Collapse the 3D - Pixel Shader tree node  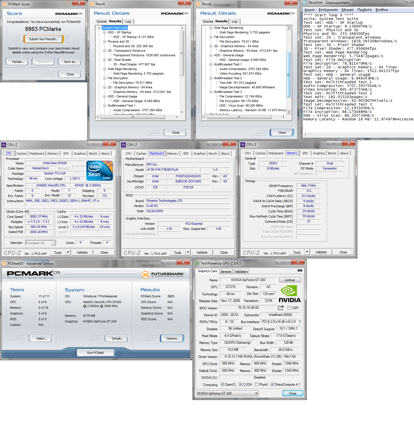point(105,60)
